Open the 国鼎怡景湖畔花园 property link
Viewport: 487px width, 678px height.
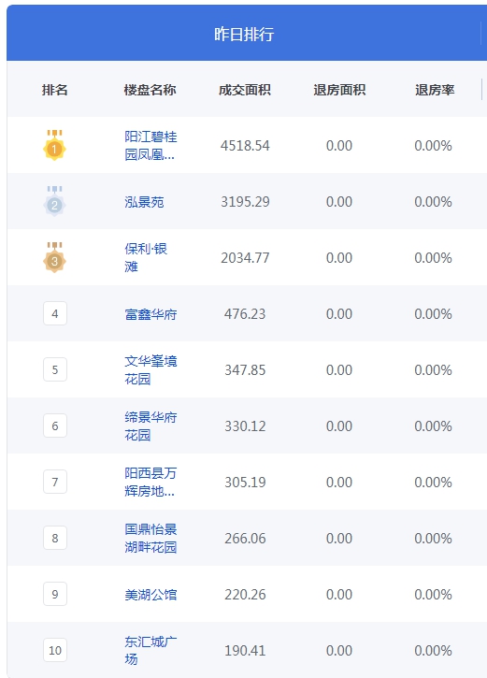150,539
